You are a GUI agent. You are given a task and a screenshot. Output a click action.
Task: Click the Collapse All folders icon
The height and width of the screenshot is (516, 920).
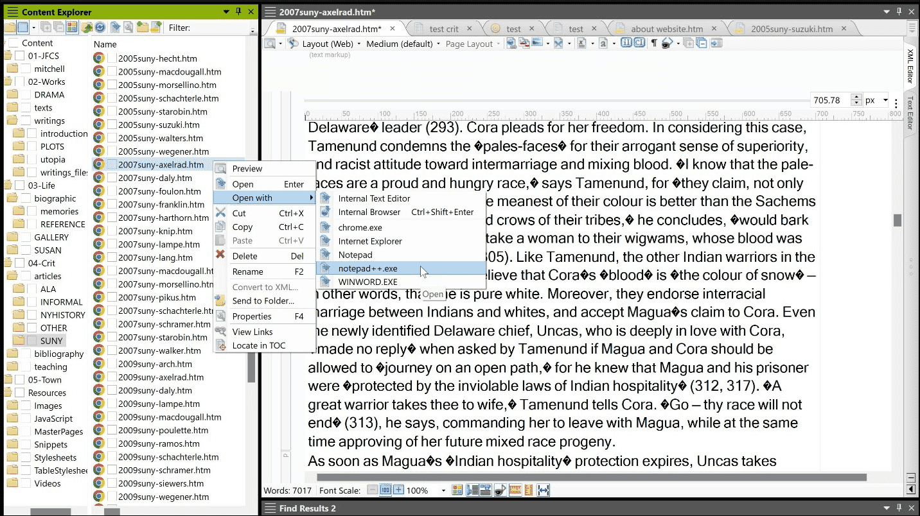pos(58,27)
